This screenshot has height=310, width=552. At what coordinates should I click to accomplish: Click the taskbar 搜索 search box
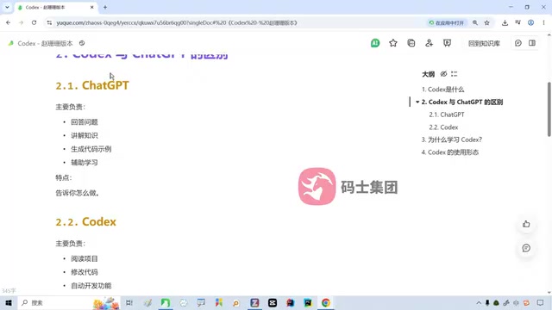click(69, 302)
